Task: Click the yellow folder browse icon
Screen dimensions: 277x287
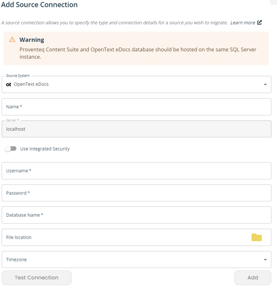Action: click(x=256, y=237)
